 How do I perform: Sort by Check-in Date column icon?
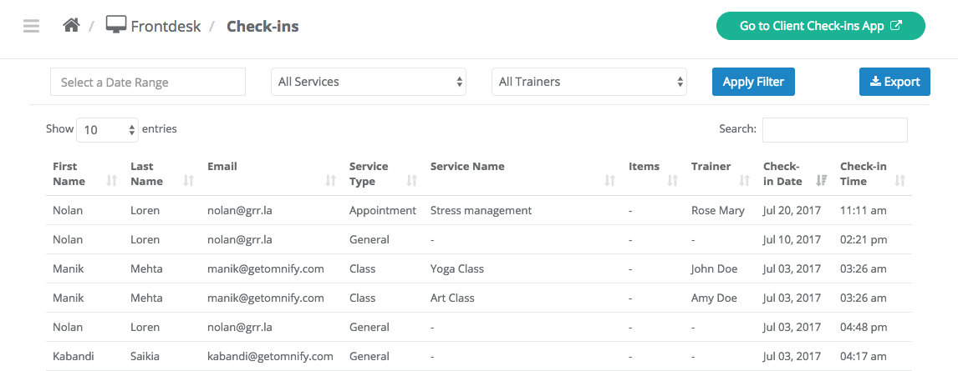click(x=822, y=180)
